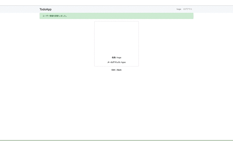Select the 名前: hoge text

coord(116,58)
